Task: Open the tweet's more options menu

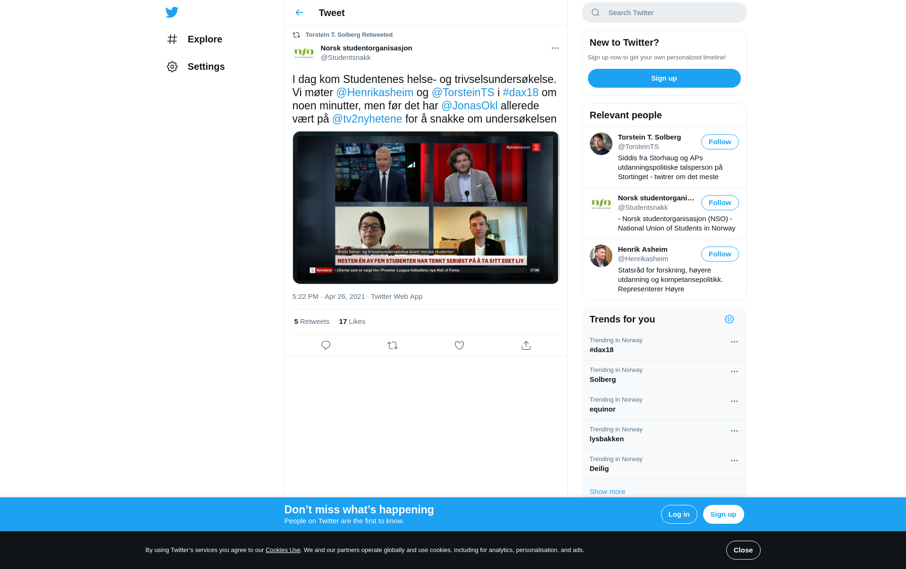Action: 555,48
